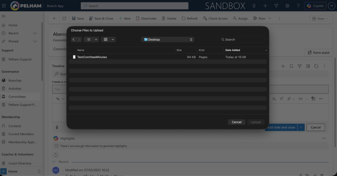Image resolution: width=337 pixels, height=176 pixels.
Task: Click the Help question mark icon
Action: tap(298, 6)
